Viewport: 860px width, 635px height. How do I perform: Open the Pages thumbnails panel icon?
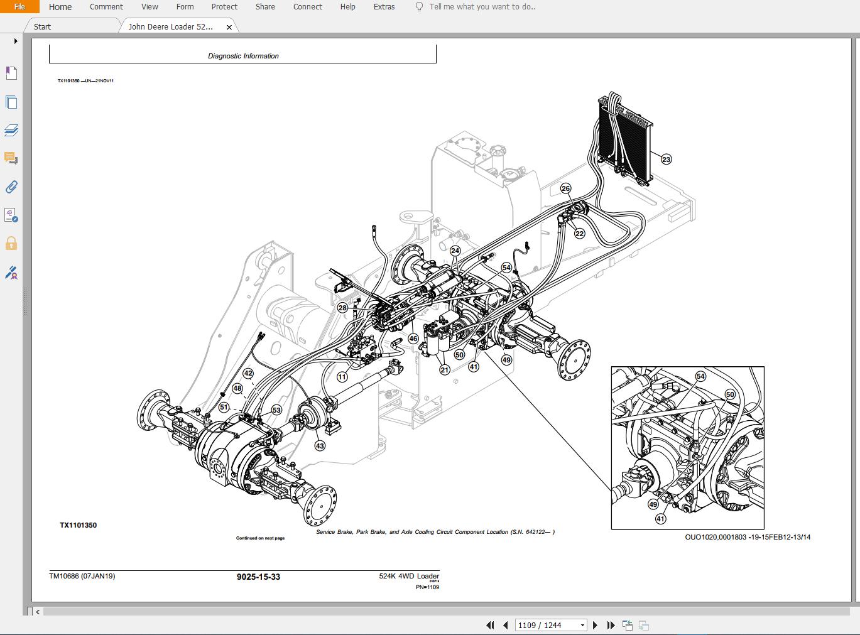coord(11,102)
